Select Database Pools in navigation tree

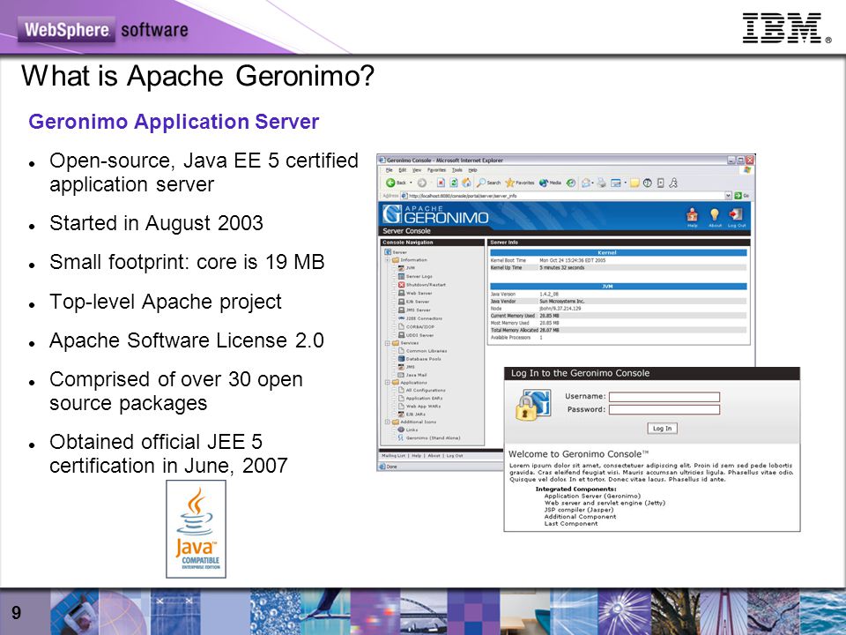pos(419,359)
